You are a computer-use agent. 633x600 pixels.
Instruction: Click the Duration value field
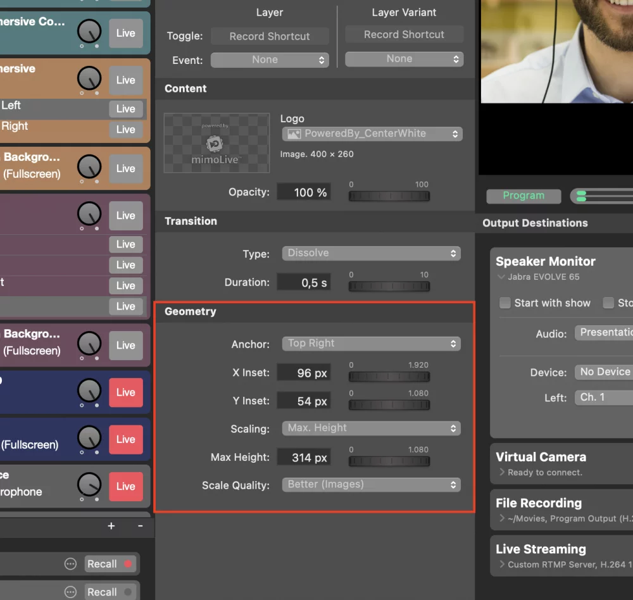coord(304,282)
